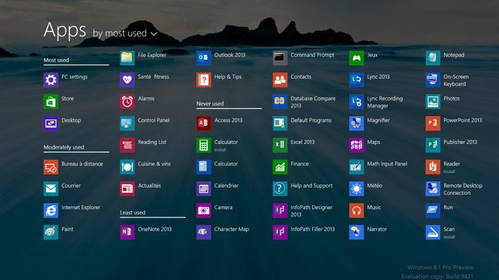Launch the Reading List icon
Screen dimensions: 499x280
click(x=128, y=145)
